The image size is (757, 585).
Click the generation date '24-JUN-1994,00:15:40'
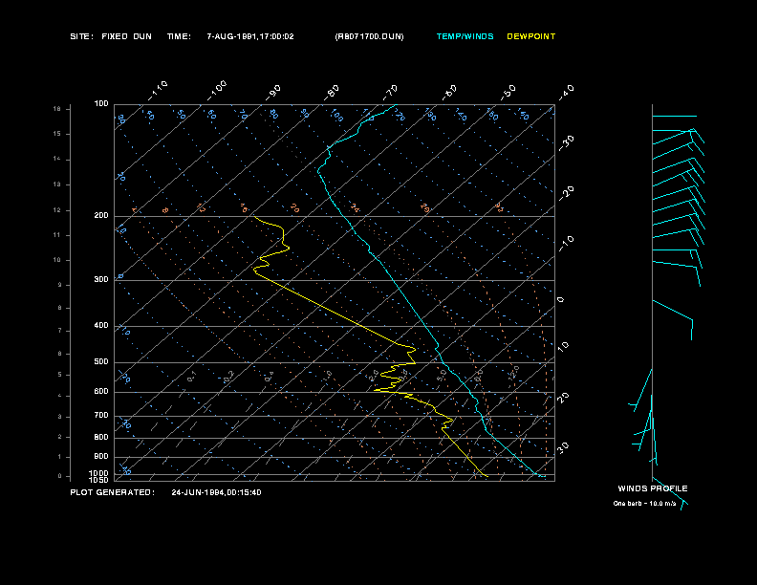216,492
